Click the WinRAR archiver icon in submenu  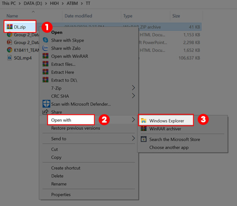pyautogui.click(x=144, y=129)
